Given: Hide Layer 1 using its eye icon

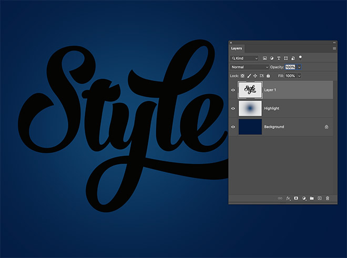Looking at the screenshot, I should tap(233, 90).
